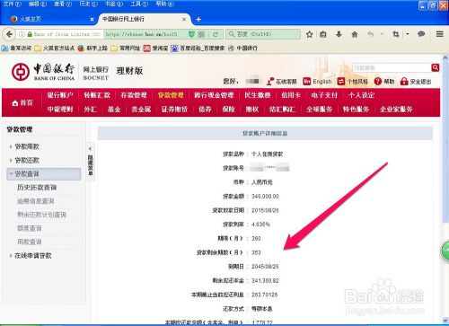Open the 贷款管理 menu
Screen dimensions: 449x326
coord(171,95)
